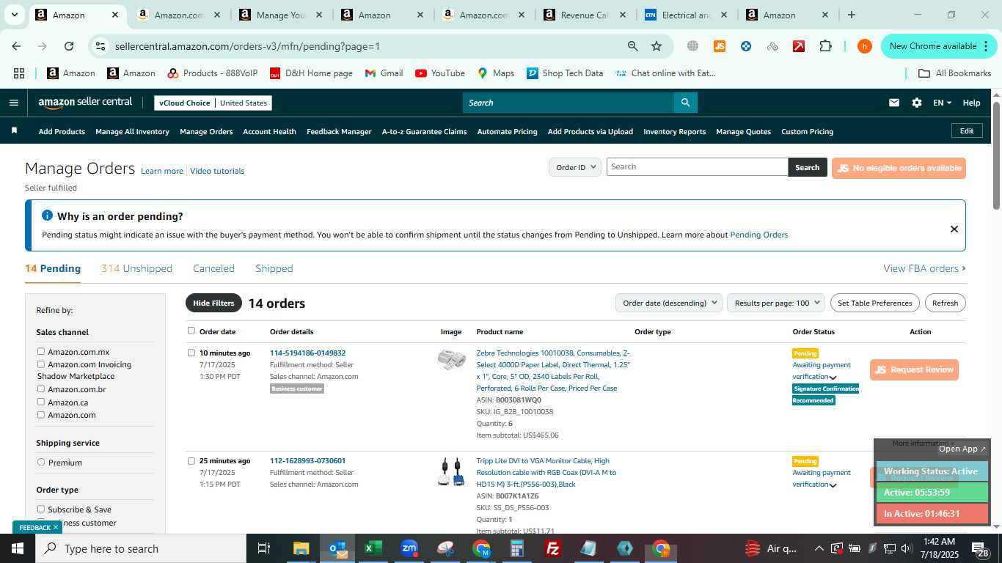
Task: Click the bookmark flag icon in nav bar
Action: pos(14,130)
